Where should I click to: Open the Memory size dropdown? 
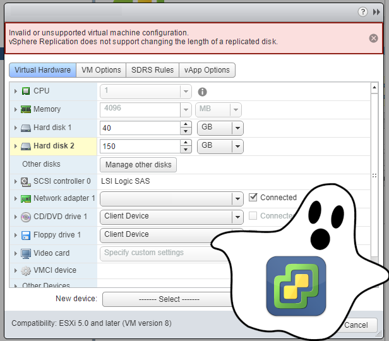click(186, 110)
